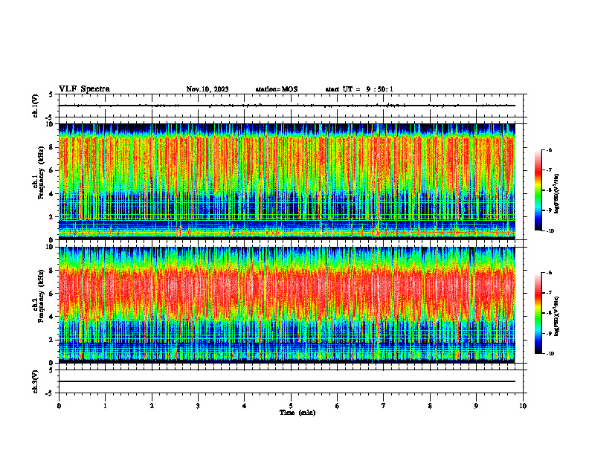589x455 pixels.
Task: Click the "VLF Spectra" plot title
Action: 84,89
